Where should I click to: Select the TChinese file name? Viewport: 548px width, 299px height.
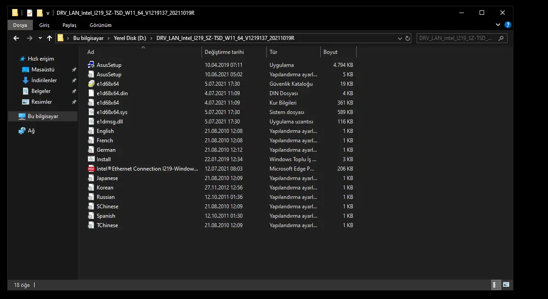[x=107, y=225]
